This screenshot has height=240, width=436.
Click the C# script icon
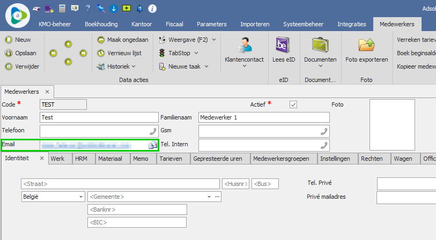75,9
